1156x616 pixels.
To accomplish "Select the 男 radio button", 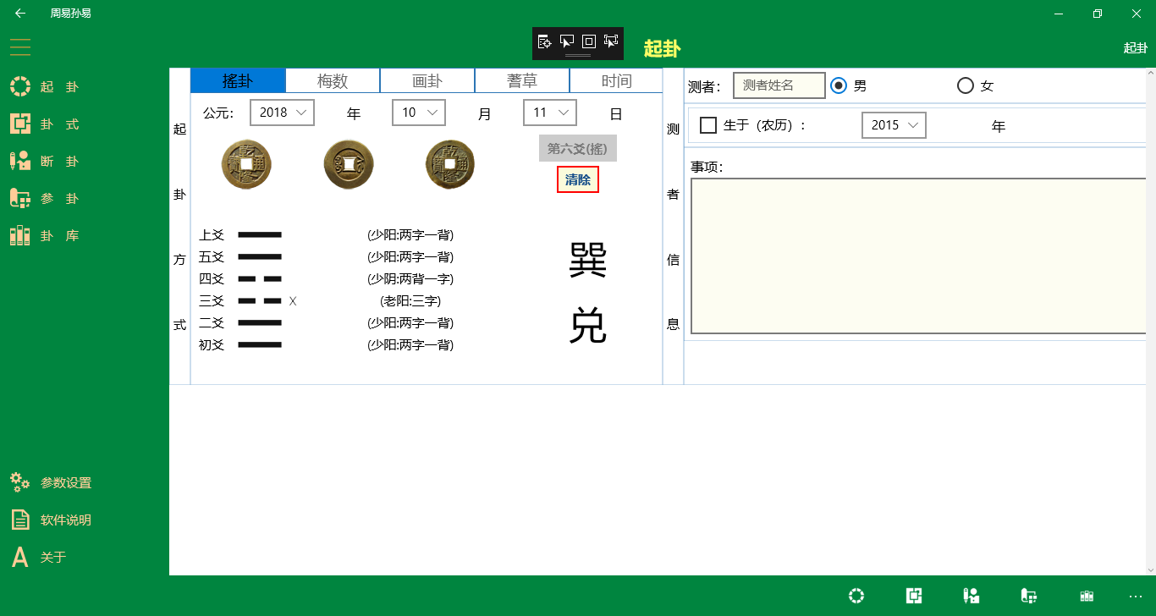I will [x=839, y=85].
